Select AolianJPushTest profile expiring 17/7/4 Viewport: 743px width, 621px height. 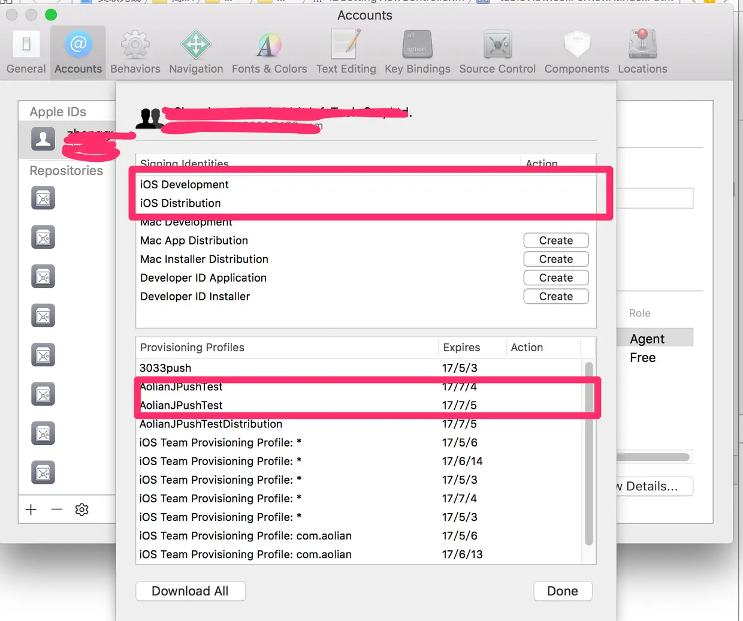pyautogui.click(x=360, y=387)
